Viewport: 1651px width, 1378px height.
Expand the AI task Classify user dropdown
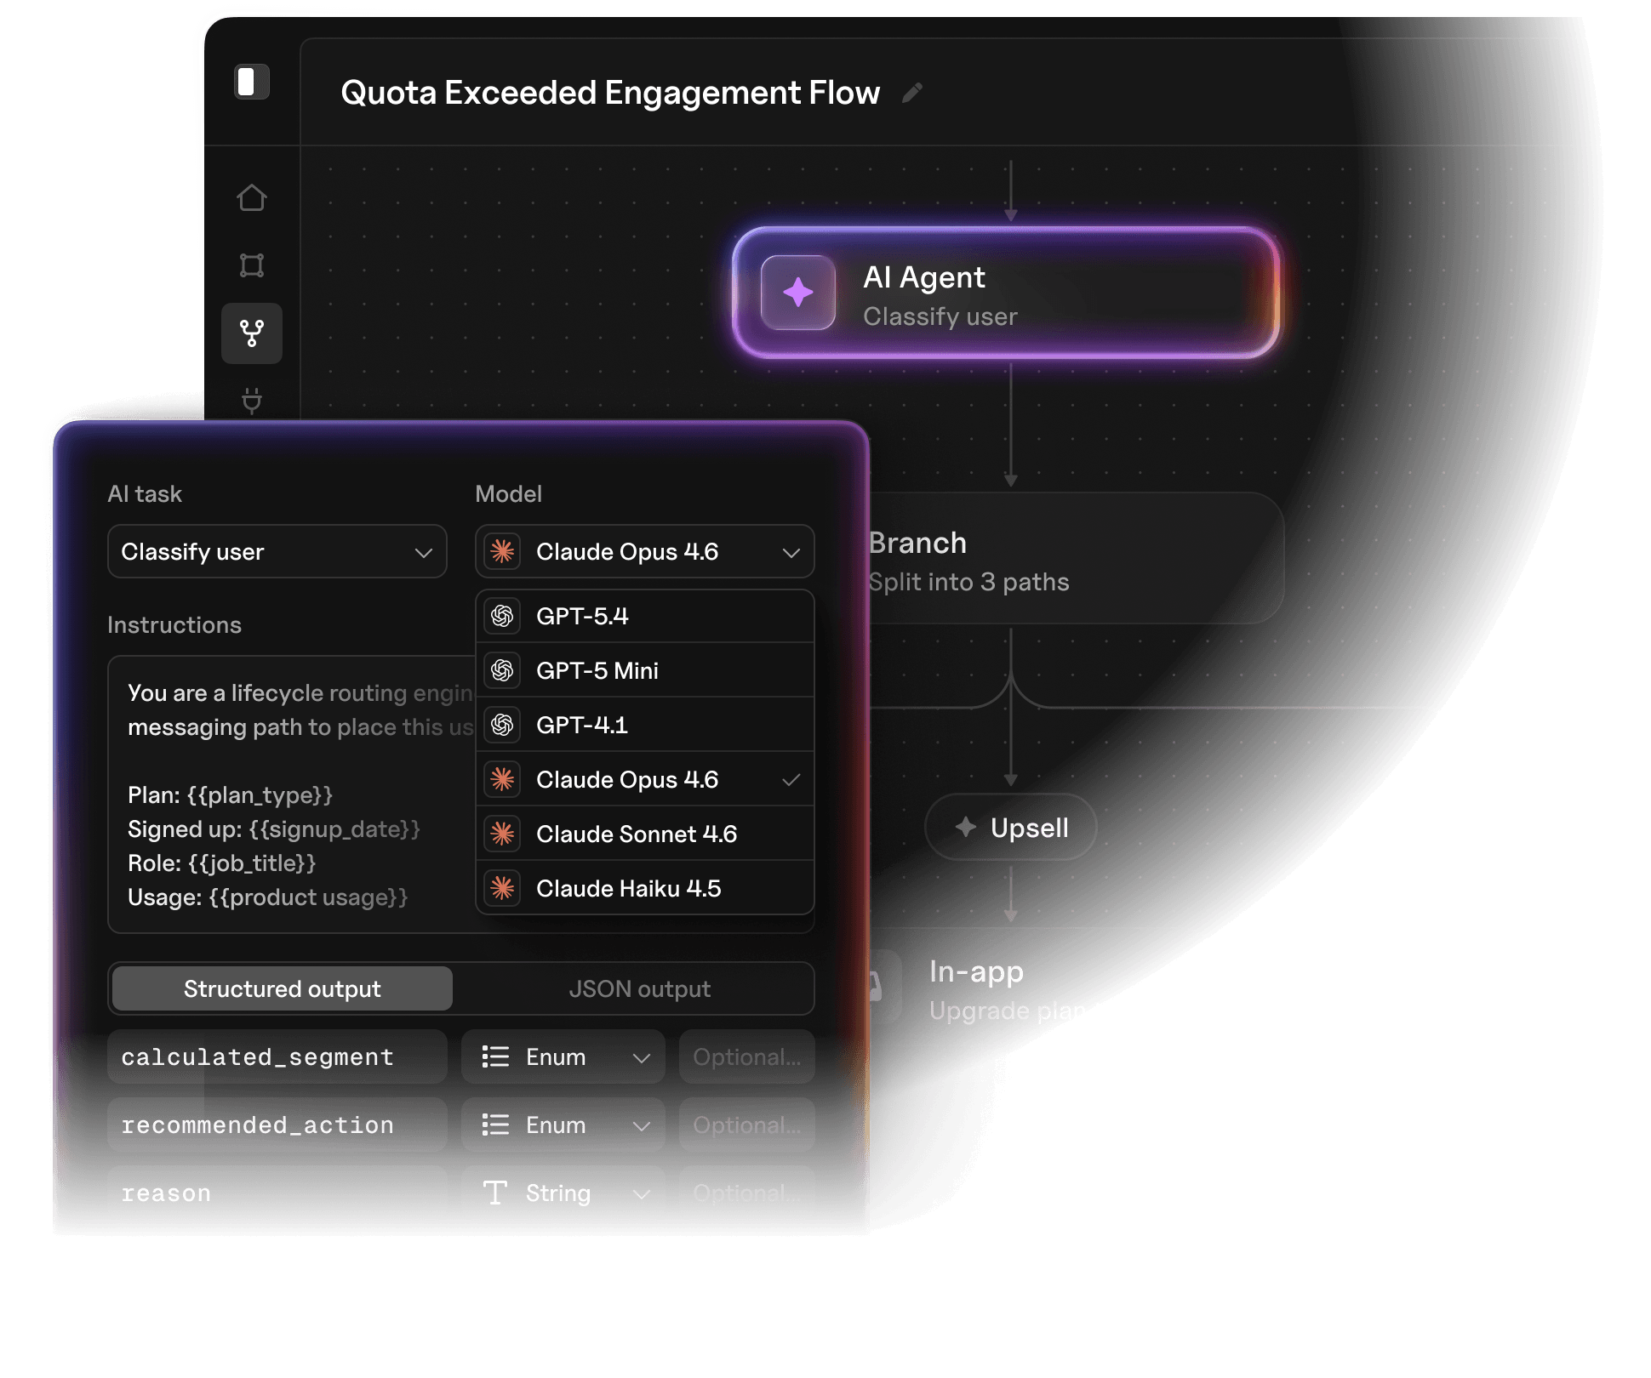coord(277,551)
